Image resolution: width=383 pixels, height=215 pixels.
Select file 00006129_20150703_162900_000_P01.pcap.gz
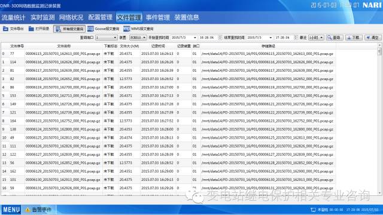coord(63,171)
